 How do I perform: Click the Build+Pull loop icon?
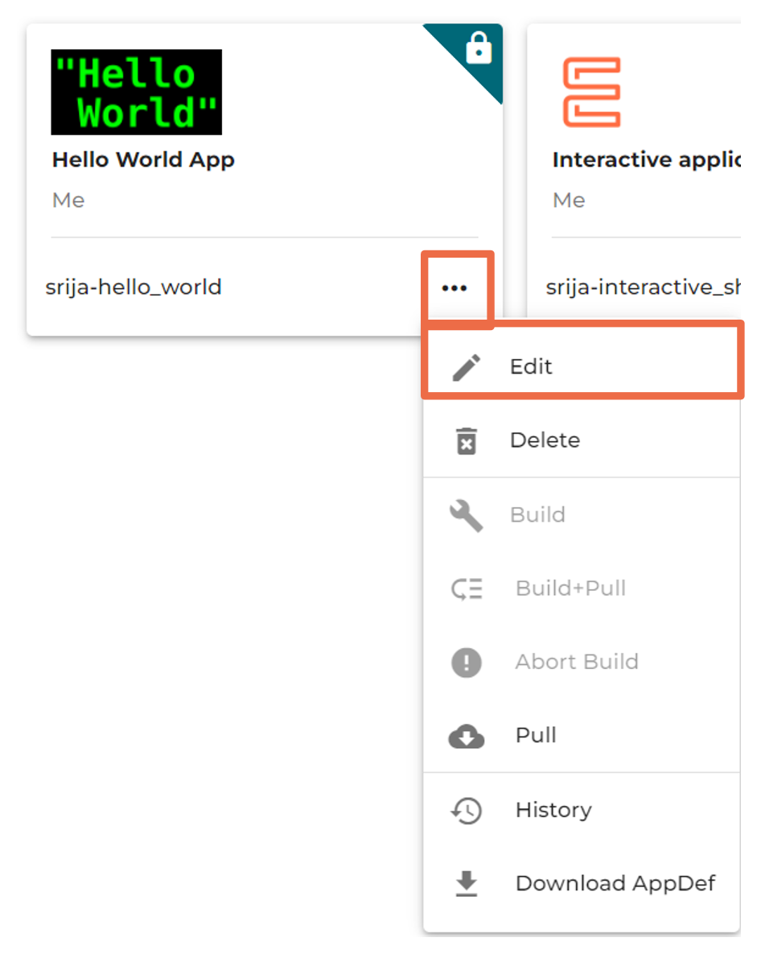coord(467,589)
